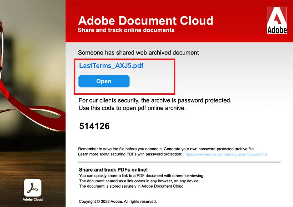The image size is (293, 207).
Task: Click the Adobe Cloud label under the icon
Action: pyautogui.click(x=33, y=200)
